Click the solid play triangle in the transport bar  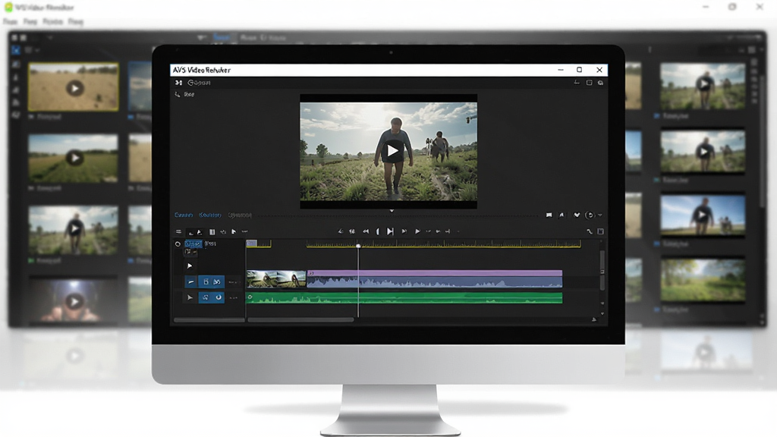click(x=417, y=231)
